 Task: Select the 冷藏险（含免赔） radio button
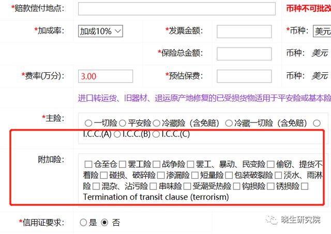pyautogui.click(x=156, y=123)
